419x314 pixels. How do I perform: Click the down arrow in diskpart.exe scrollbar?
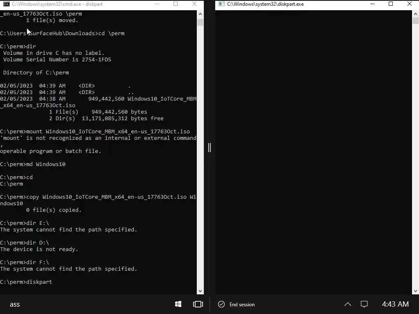click(416, 291)
